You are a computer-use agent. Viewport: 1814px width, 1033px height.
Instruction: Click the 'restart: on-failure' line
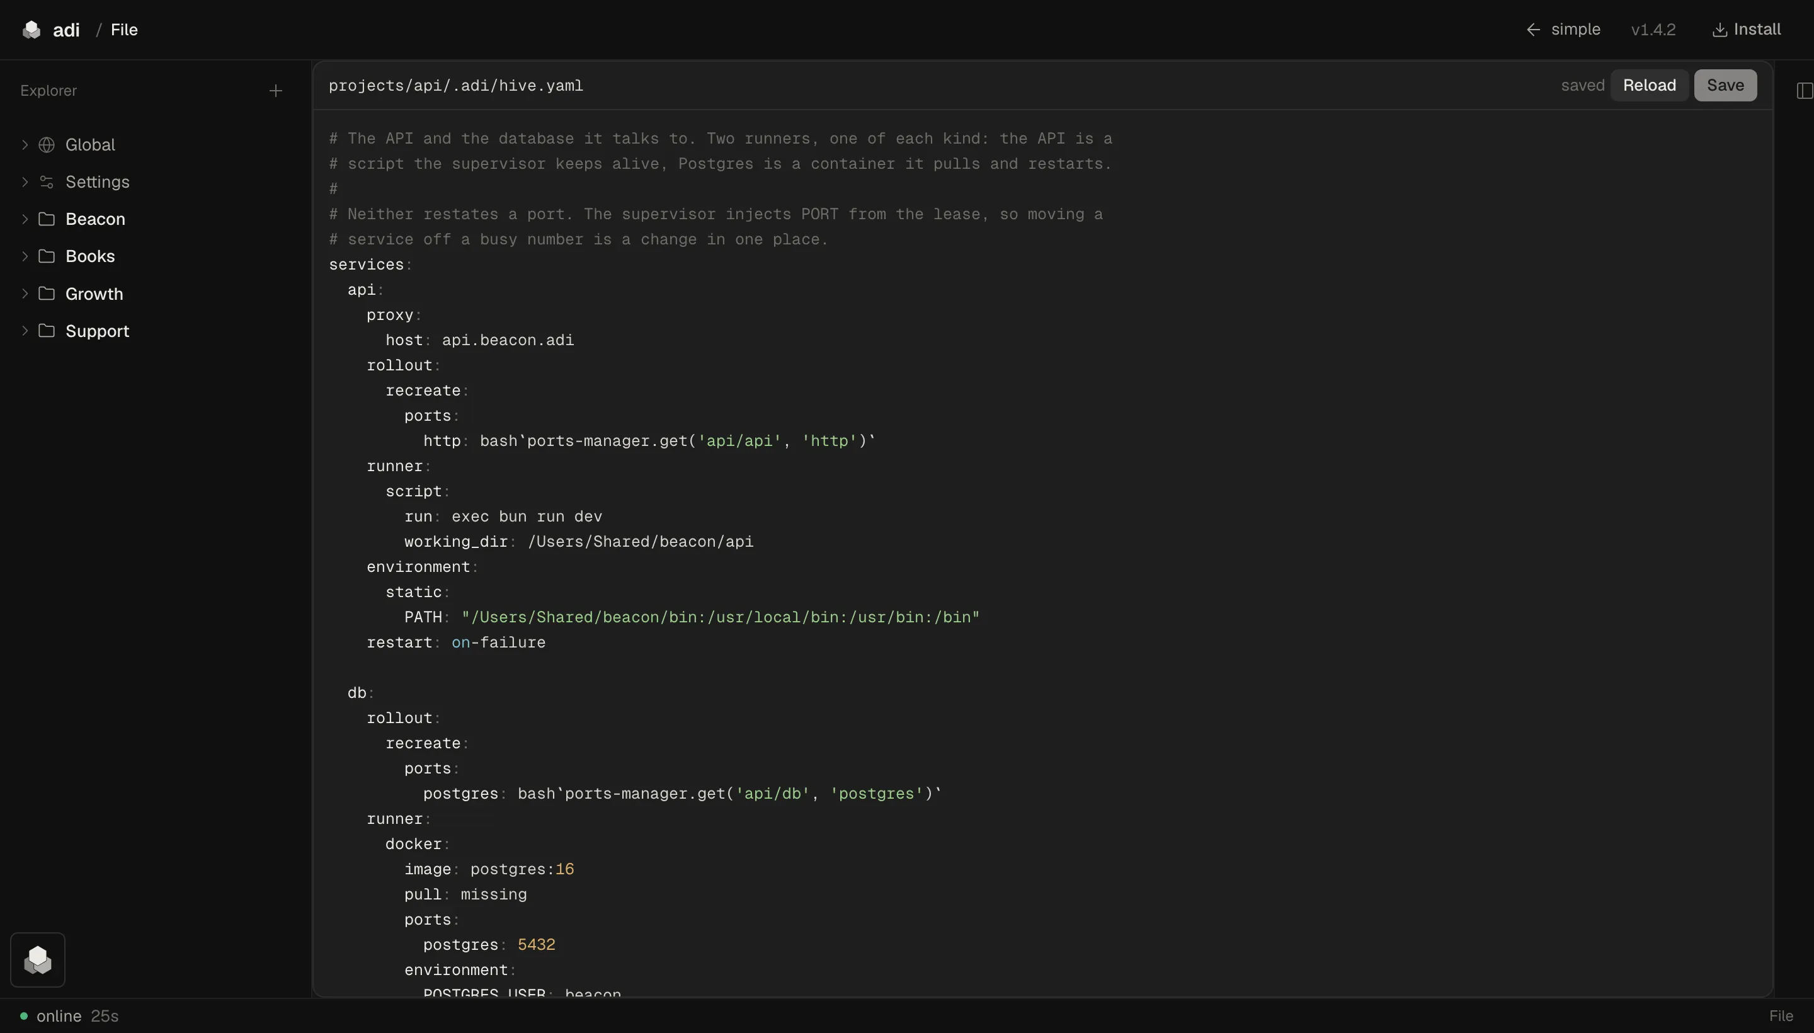(x=456, y=642)
